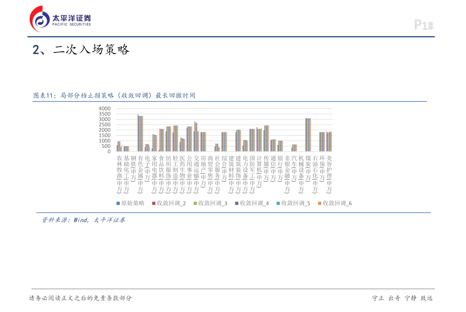The image size is (466, 312).
Task: Click the 纺织服饰 category axis label
Action: tap(168, 174)
